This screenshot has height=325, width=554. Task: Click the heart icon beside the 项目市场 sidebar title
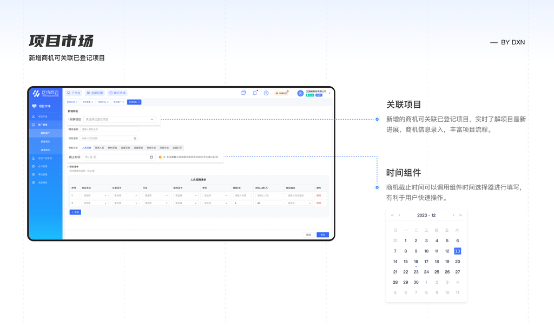click(34, 106)
